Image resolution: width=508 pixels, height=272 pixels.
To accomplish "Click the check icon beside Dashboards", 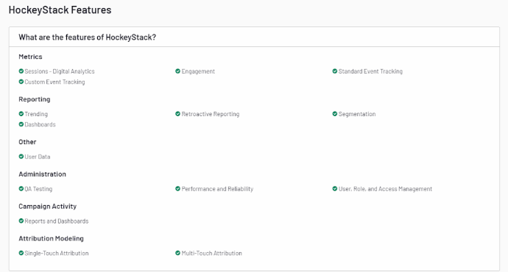I will pyautogui.click(x=21, y=124).
